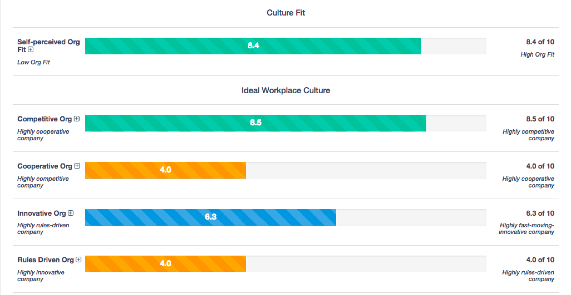571x295 pixels.
Task: Expand Innovative Org plus icon
Action: [71, 213]
